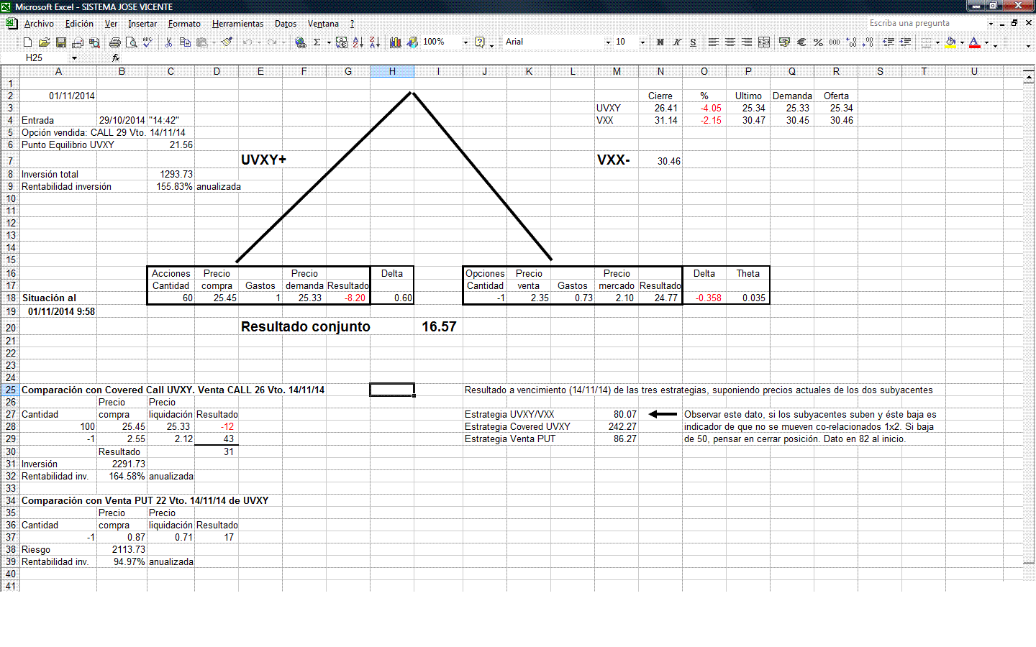Click the Borders button icon
This screenshot has height=647, width=1036.
(927, 42)
